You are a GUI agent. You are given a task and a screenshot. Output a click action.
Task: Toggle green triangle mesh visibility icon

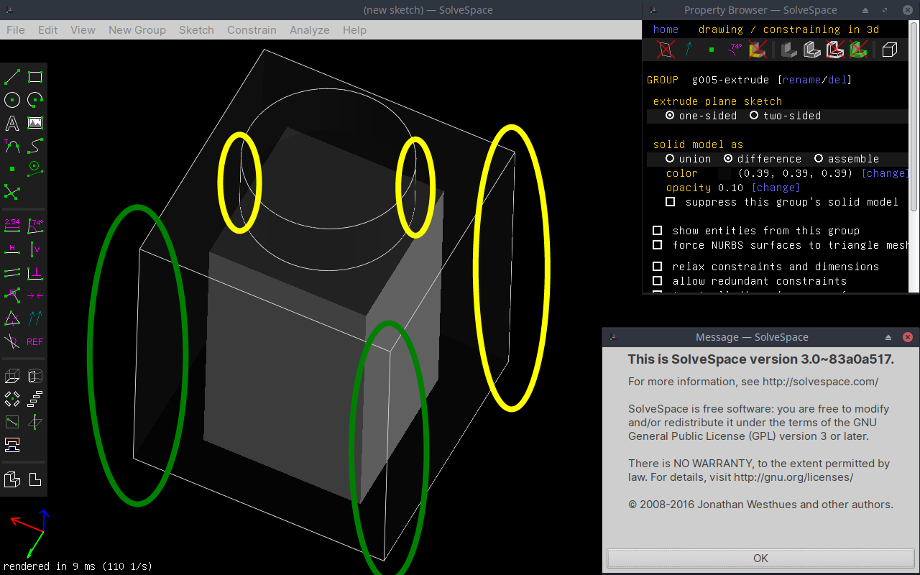click(857, 50)
